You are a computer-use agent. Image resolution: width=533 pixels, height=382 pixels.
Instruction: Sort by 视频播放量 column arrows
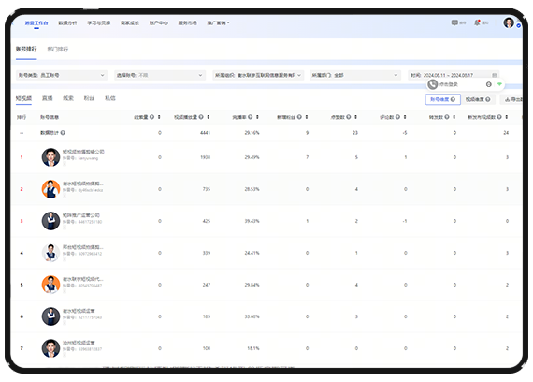[208, 117]
